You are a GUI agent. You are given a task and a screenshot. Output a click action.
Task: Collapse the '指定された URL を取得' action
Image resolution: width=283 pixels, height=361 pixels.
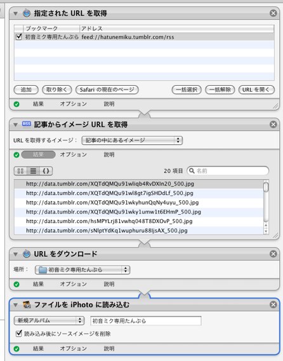(15, 13)
